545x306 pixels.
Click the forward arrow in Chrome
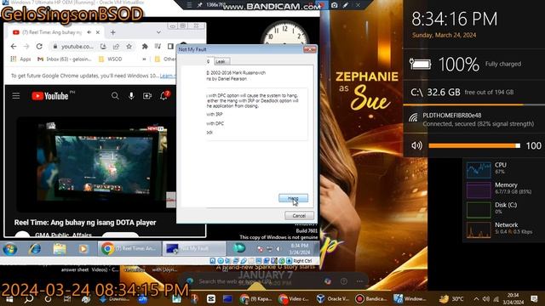[x=26, y=47]
